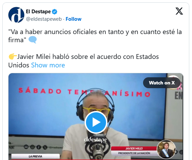Click the El Destape account name
Image resolution: width=192 pixels, height=160 pixels.
point(38,12)
